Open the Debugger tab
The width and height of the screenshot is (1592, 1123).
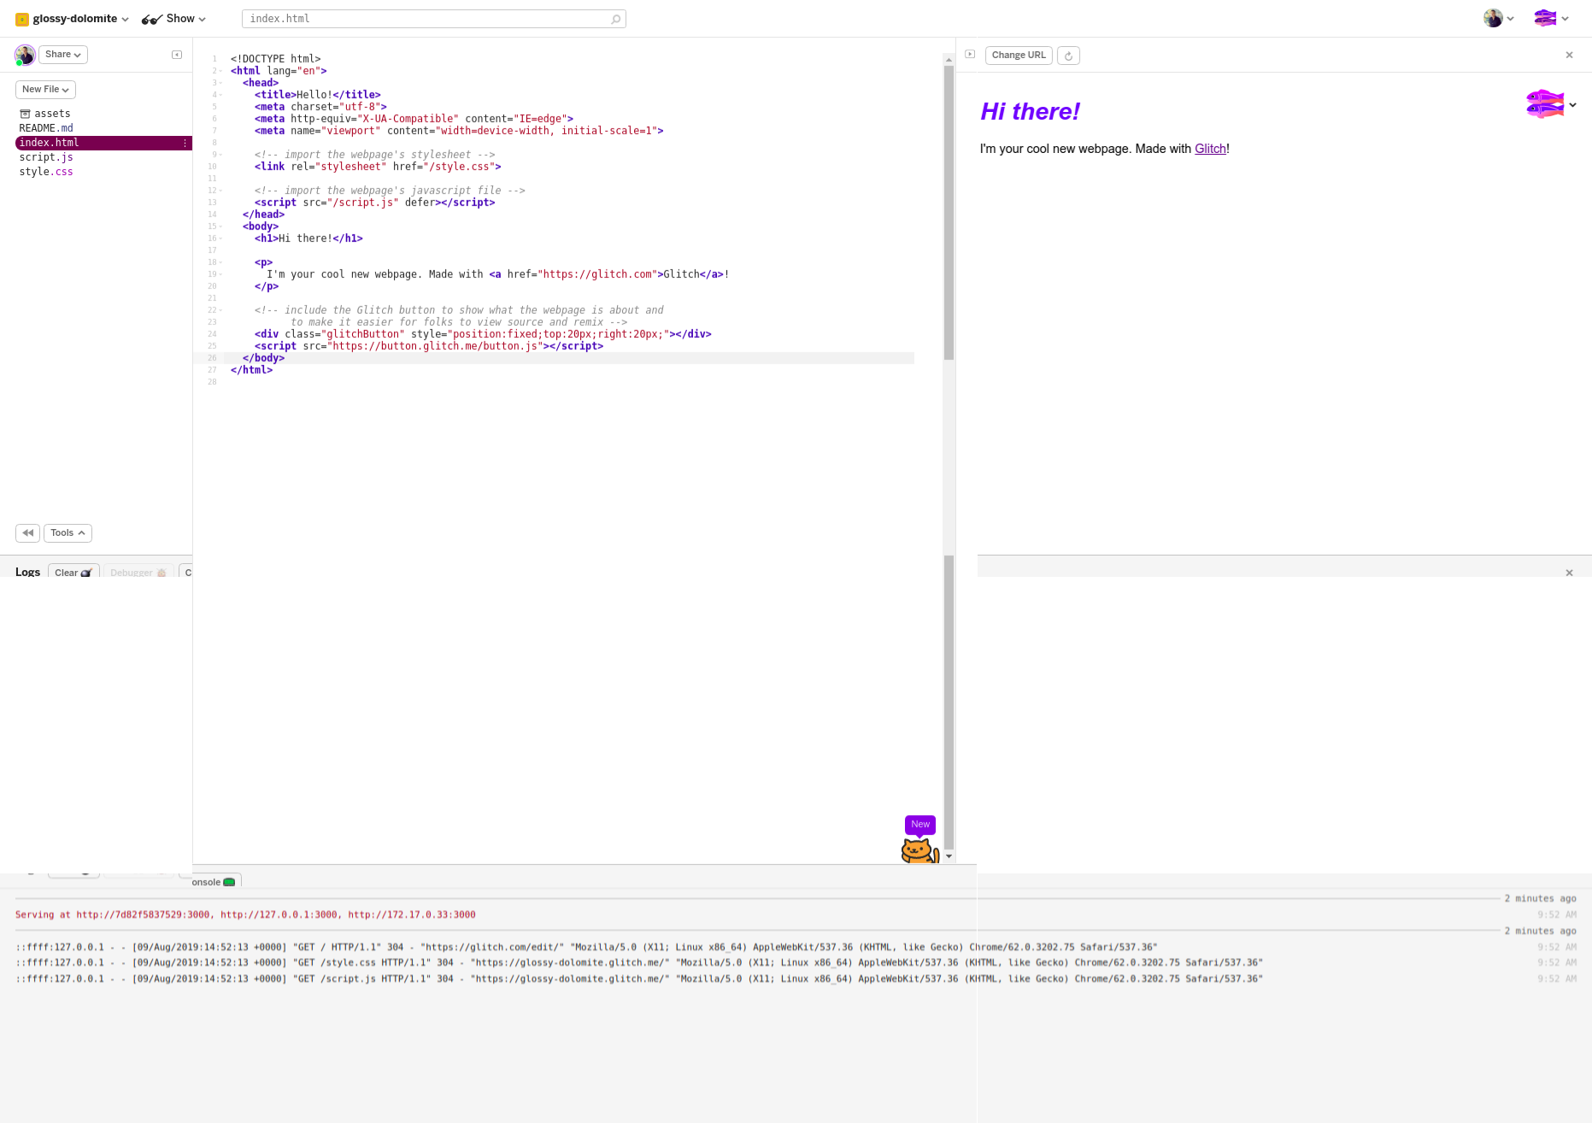pos(138,573)
